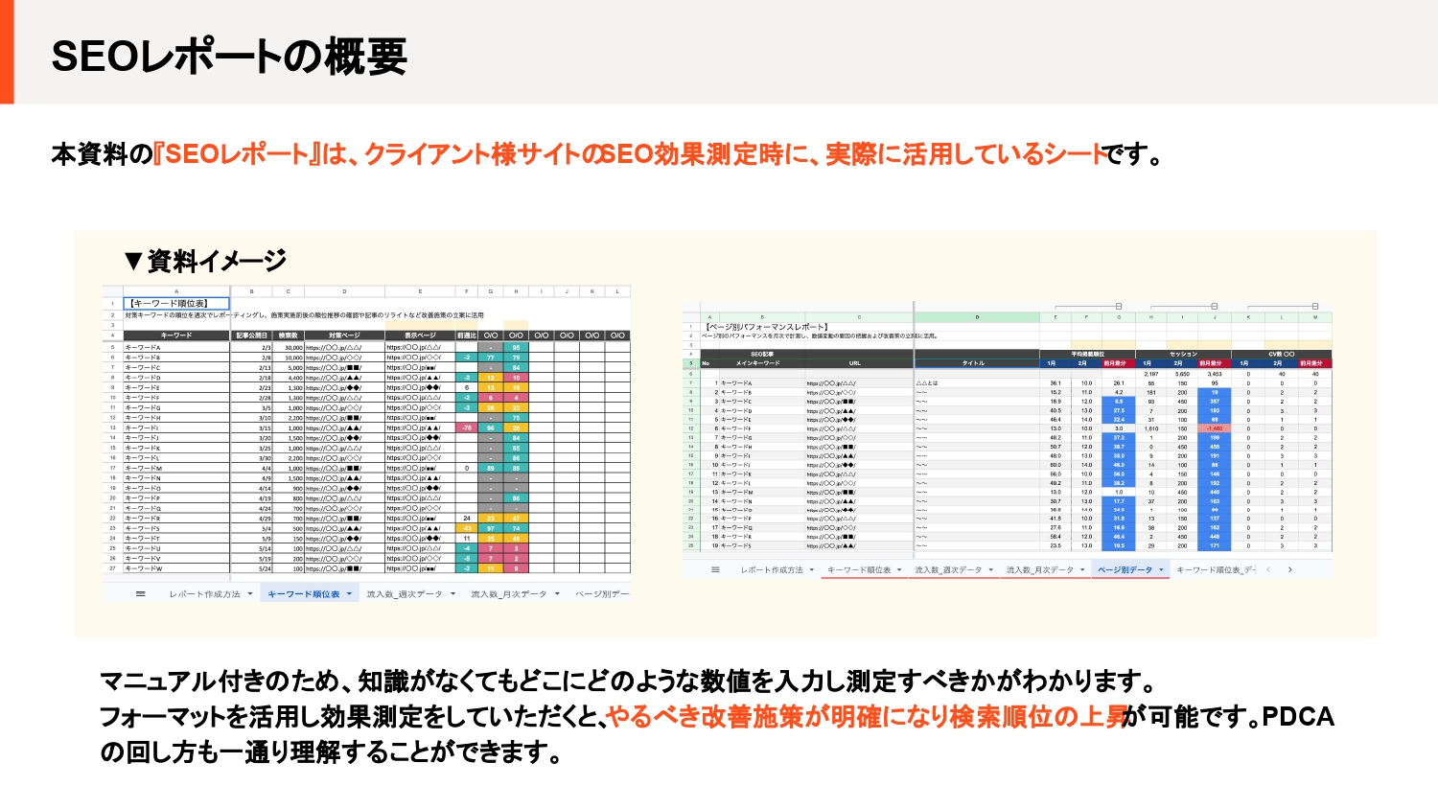
Task: Open dropdown of left 流入数_週次データ tab
Action: 452,594
